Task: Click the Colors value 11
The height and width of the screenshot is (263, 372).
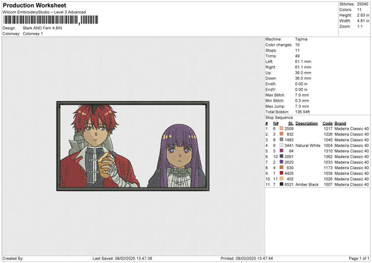Action: [x=359, y=10]
